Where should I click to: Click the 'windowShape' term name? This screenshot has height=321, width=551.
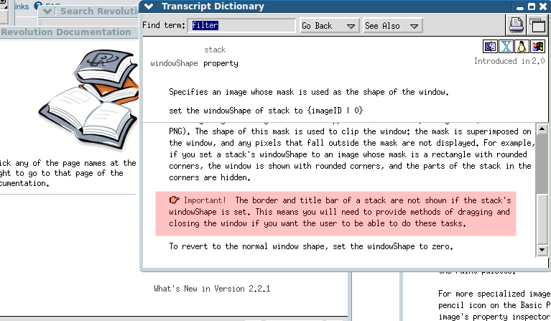(x=174, y=63)
